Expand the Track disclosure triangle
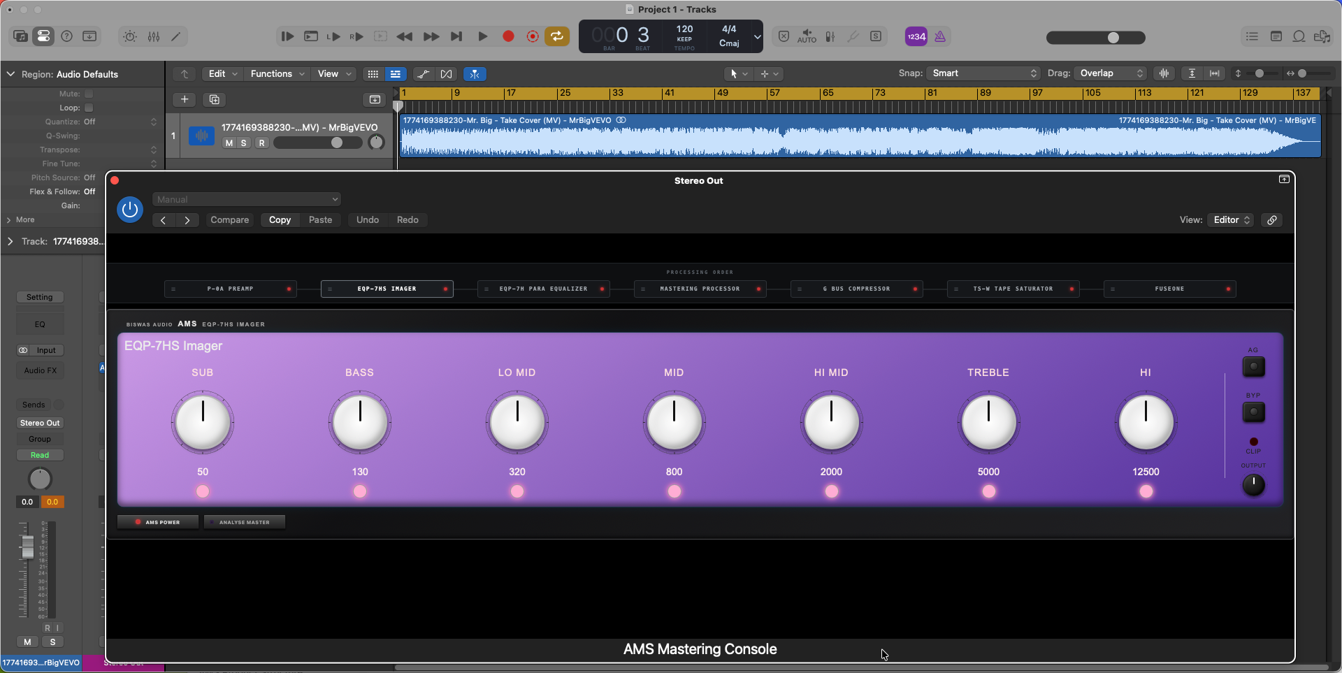The width and height of the screenshot is (1342, 673). point(10,241)
